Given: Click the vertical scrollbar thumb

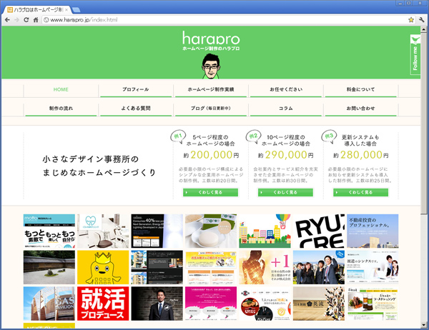Looking at the screenshot, I should (423, 123).
